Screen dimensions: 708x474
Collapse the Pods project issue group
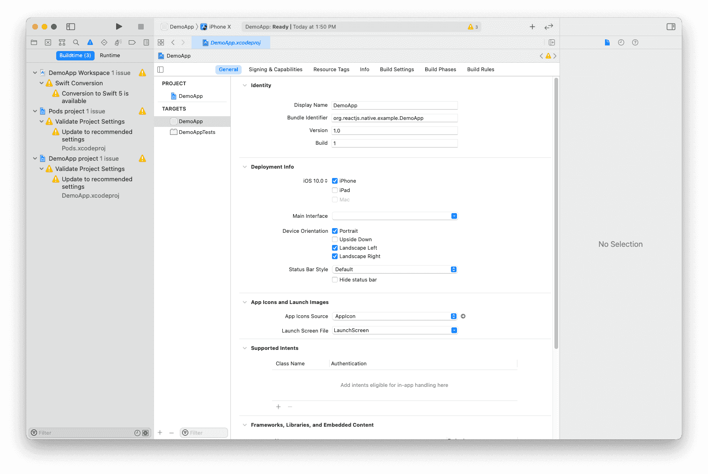(35, 111)
